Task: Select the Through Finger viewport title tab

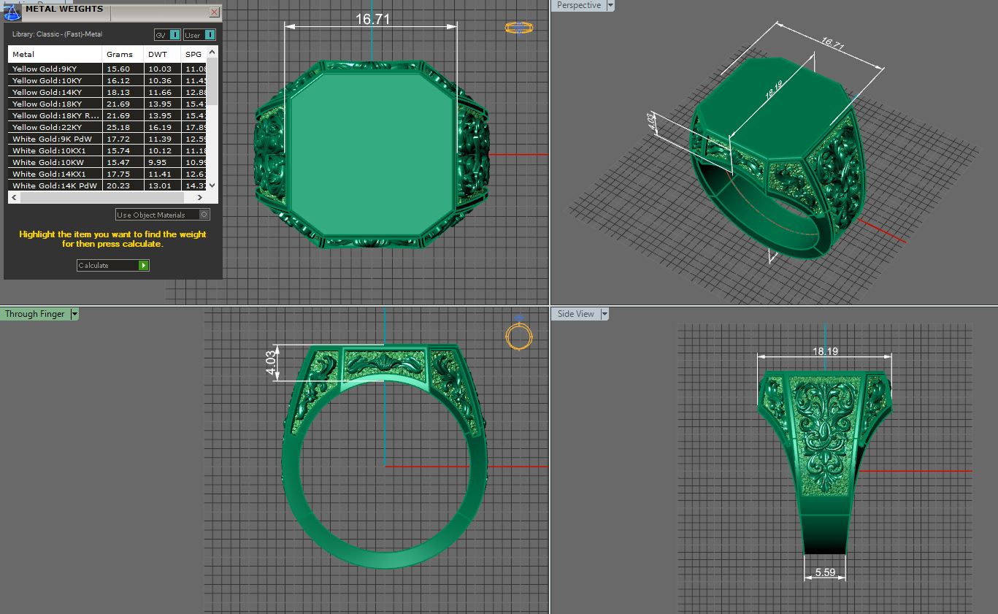Action: (x=35, y=314)
